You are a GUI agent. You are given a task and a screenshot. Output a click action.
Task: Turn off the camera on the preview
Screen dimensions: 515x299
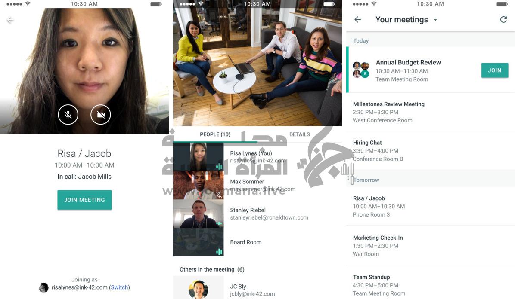point(100,115)
